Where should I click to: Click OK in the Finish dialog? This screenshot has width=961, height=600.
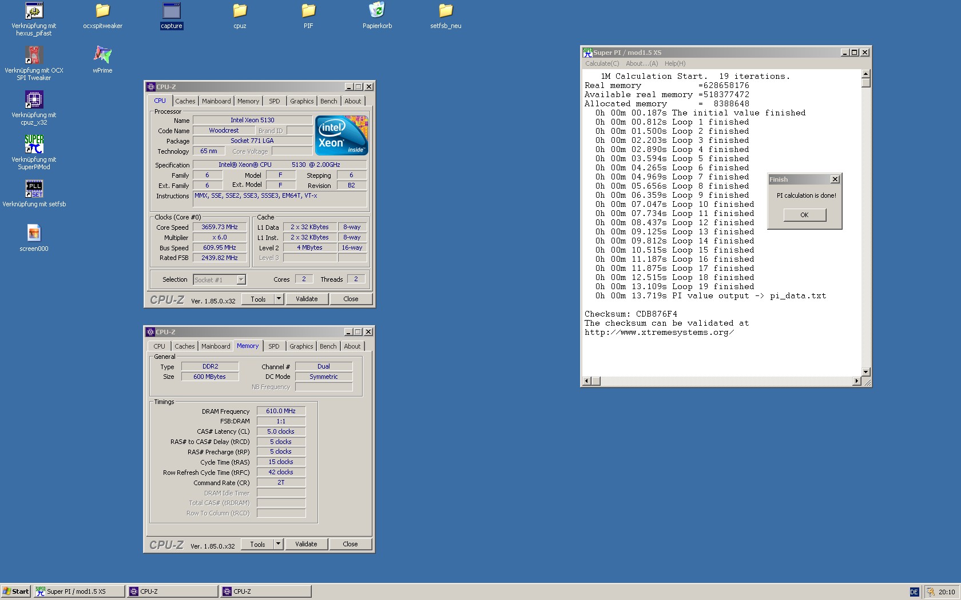pyautogui.click(x=805, y=215)
